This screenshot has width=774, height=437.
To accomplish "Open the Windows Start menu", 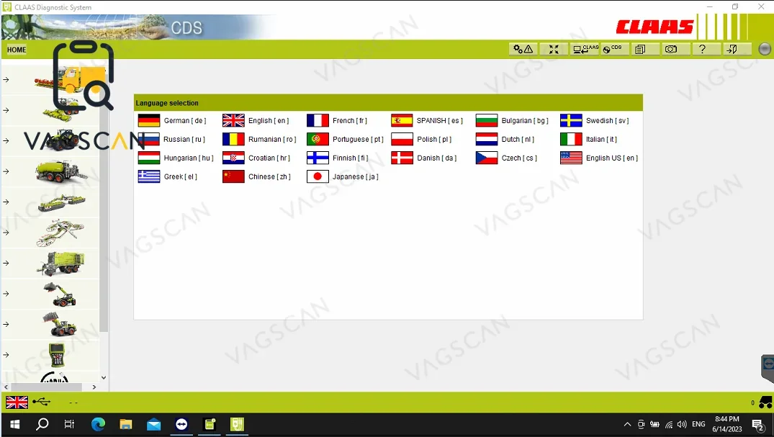I will pos(15,424).
